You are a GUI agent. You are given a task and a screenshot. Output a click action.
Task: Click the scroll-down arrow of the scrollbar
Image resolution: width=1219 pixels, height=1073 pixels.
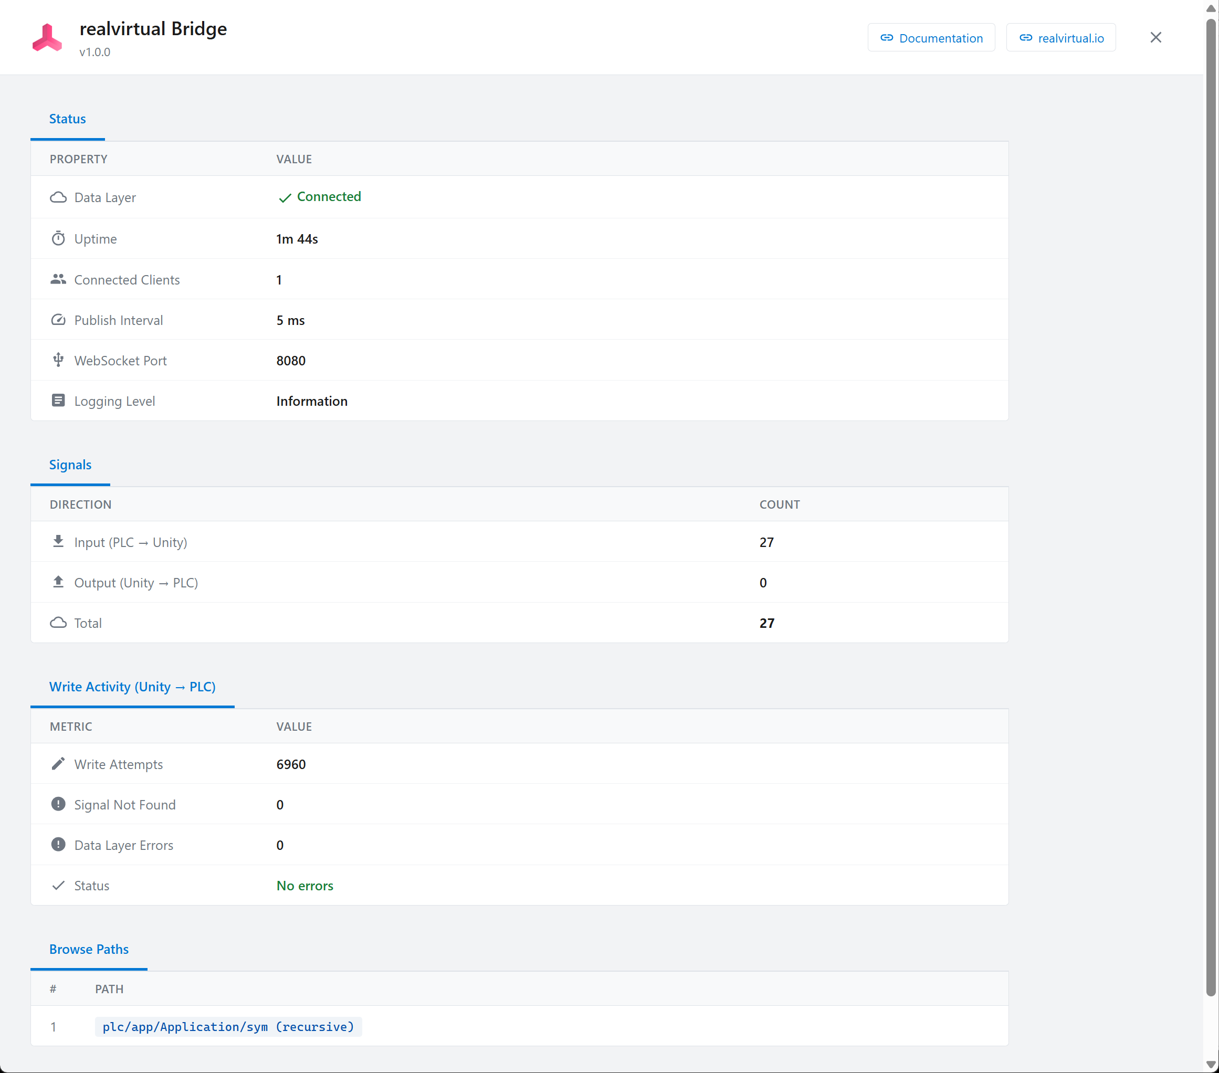click(x=1211, y=1065)
